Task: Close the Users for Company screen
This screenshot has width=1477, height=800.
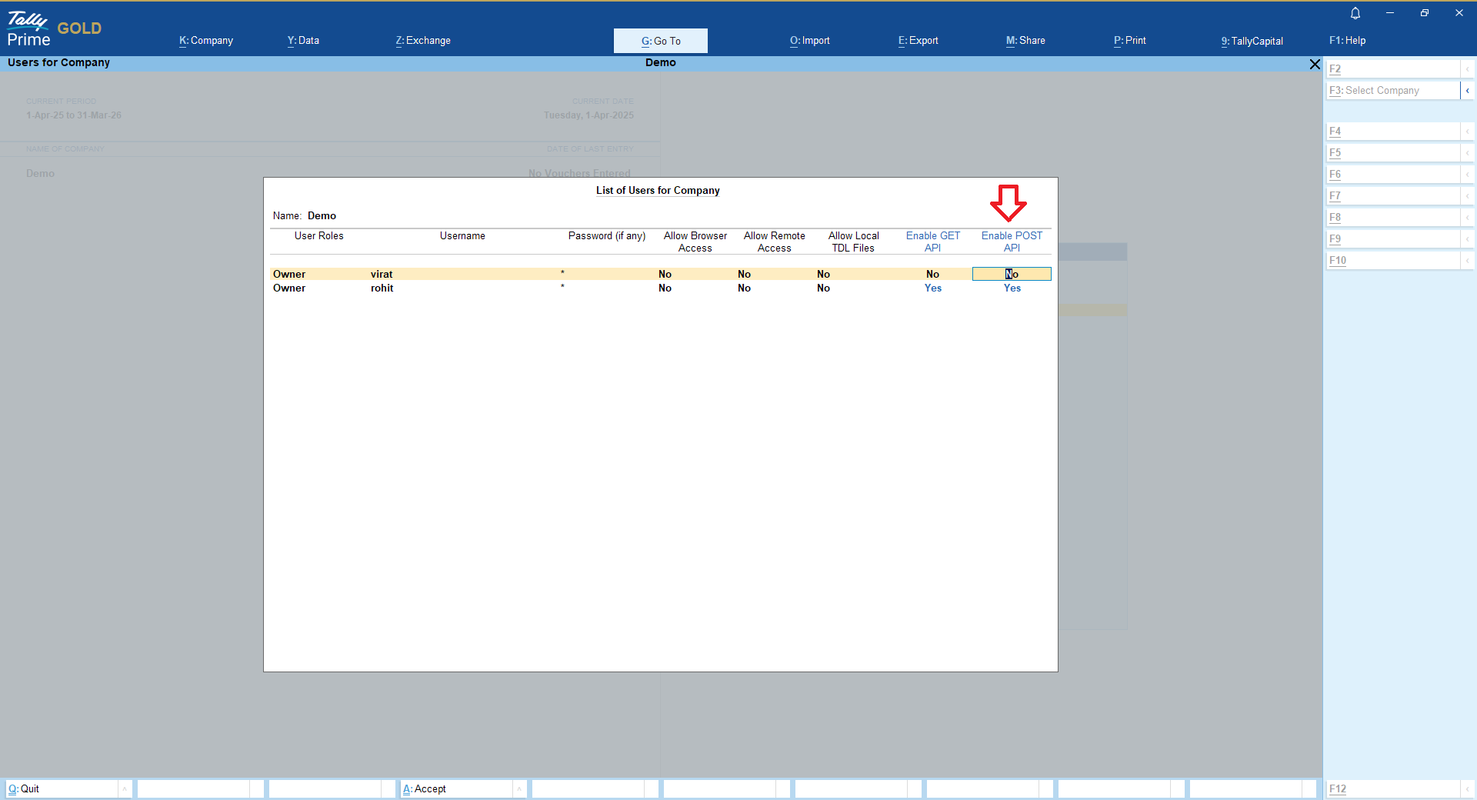Action: [x=1315, y=65]
